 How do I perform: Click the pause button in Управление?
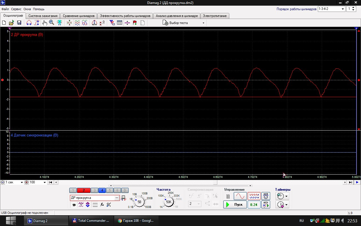[x=228, y=196]
